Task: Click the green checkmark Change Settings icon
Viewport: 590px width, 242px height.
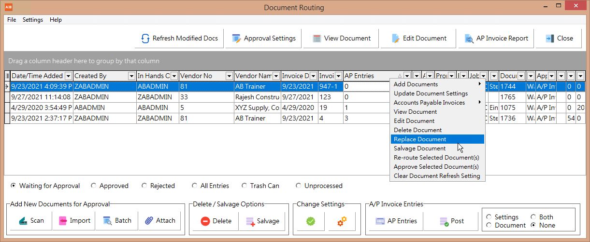Action: [x=311, y=221]
